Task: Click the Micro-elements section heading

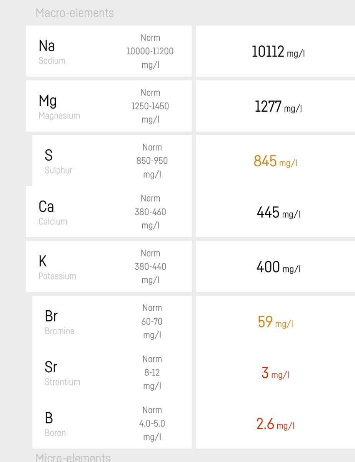Action: point(73,457)
